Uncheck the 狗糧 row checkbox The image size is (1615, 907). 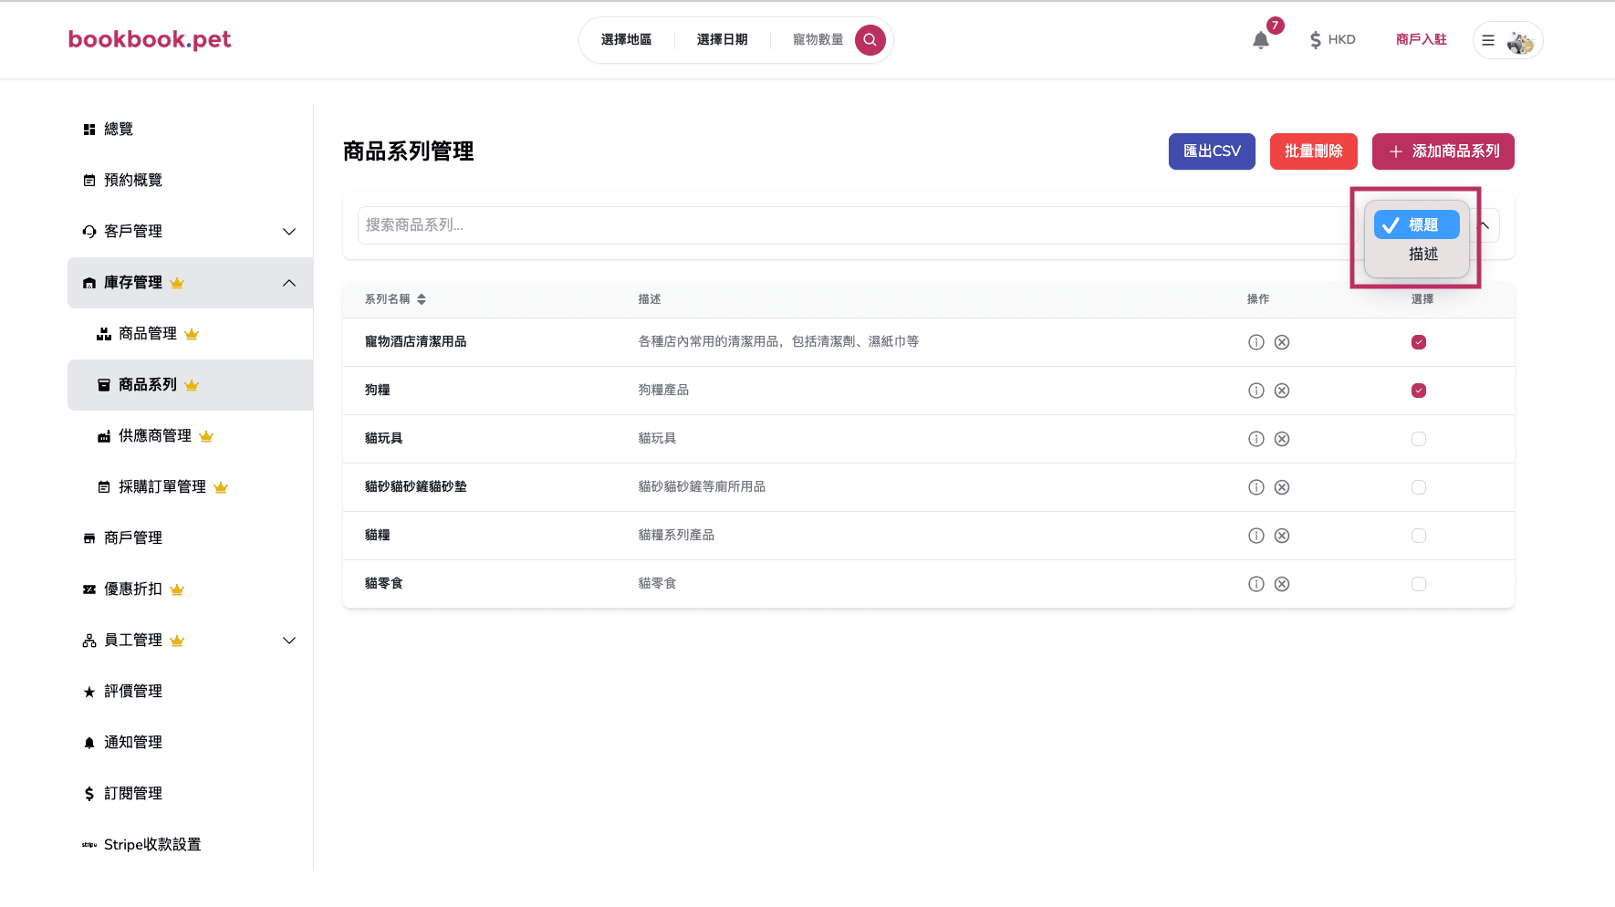(1419, 391)
